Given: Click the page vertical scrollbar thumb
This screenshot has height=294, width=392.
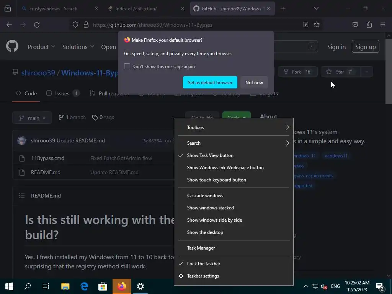Looking at the screenshot, I should pyautogui.click(x=388, y=71).
